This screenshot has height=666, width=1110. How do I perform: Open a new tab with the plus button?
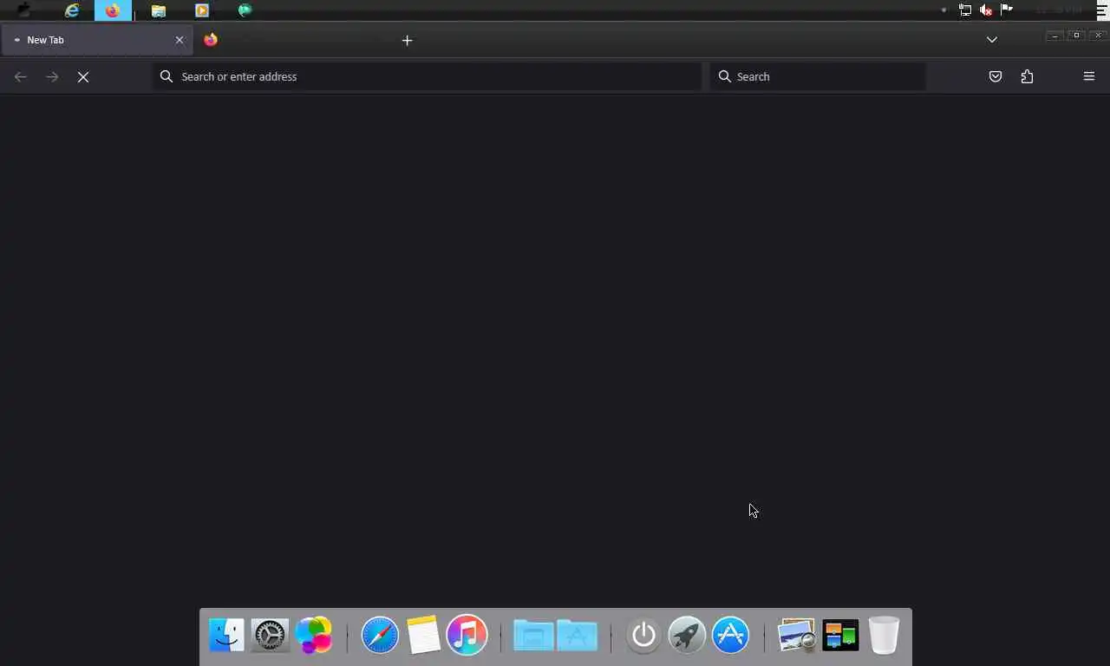pos(407,40)
